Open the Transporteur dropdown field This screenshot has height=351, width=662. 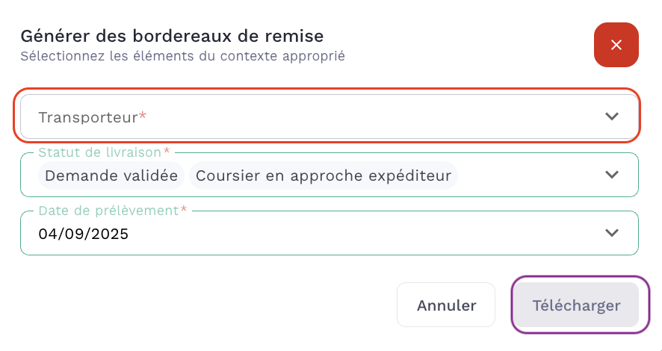click(x=329, y=117)
